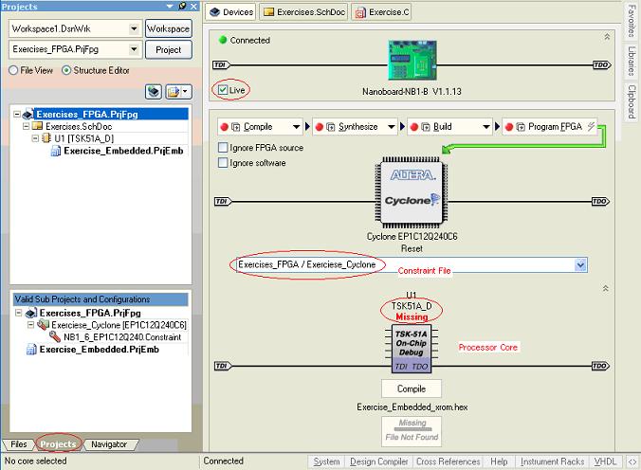Image resolution: width=641 pixels, height=470 pixels.
Task: Open the Clipboard side panel
Action: [x=632, y=101]
